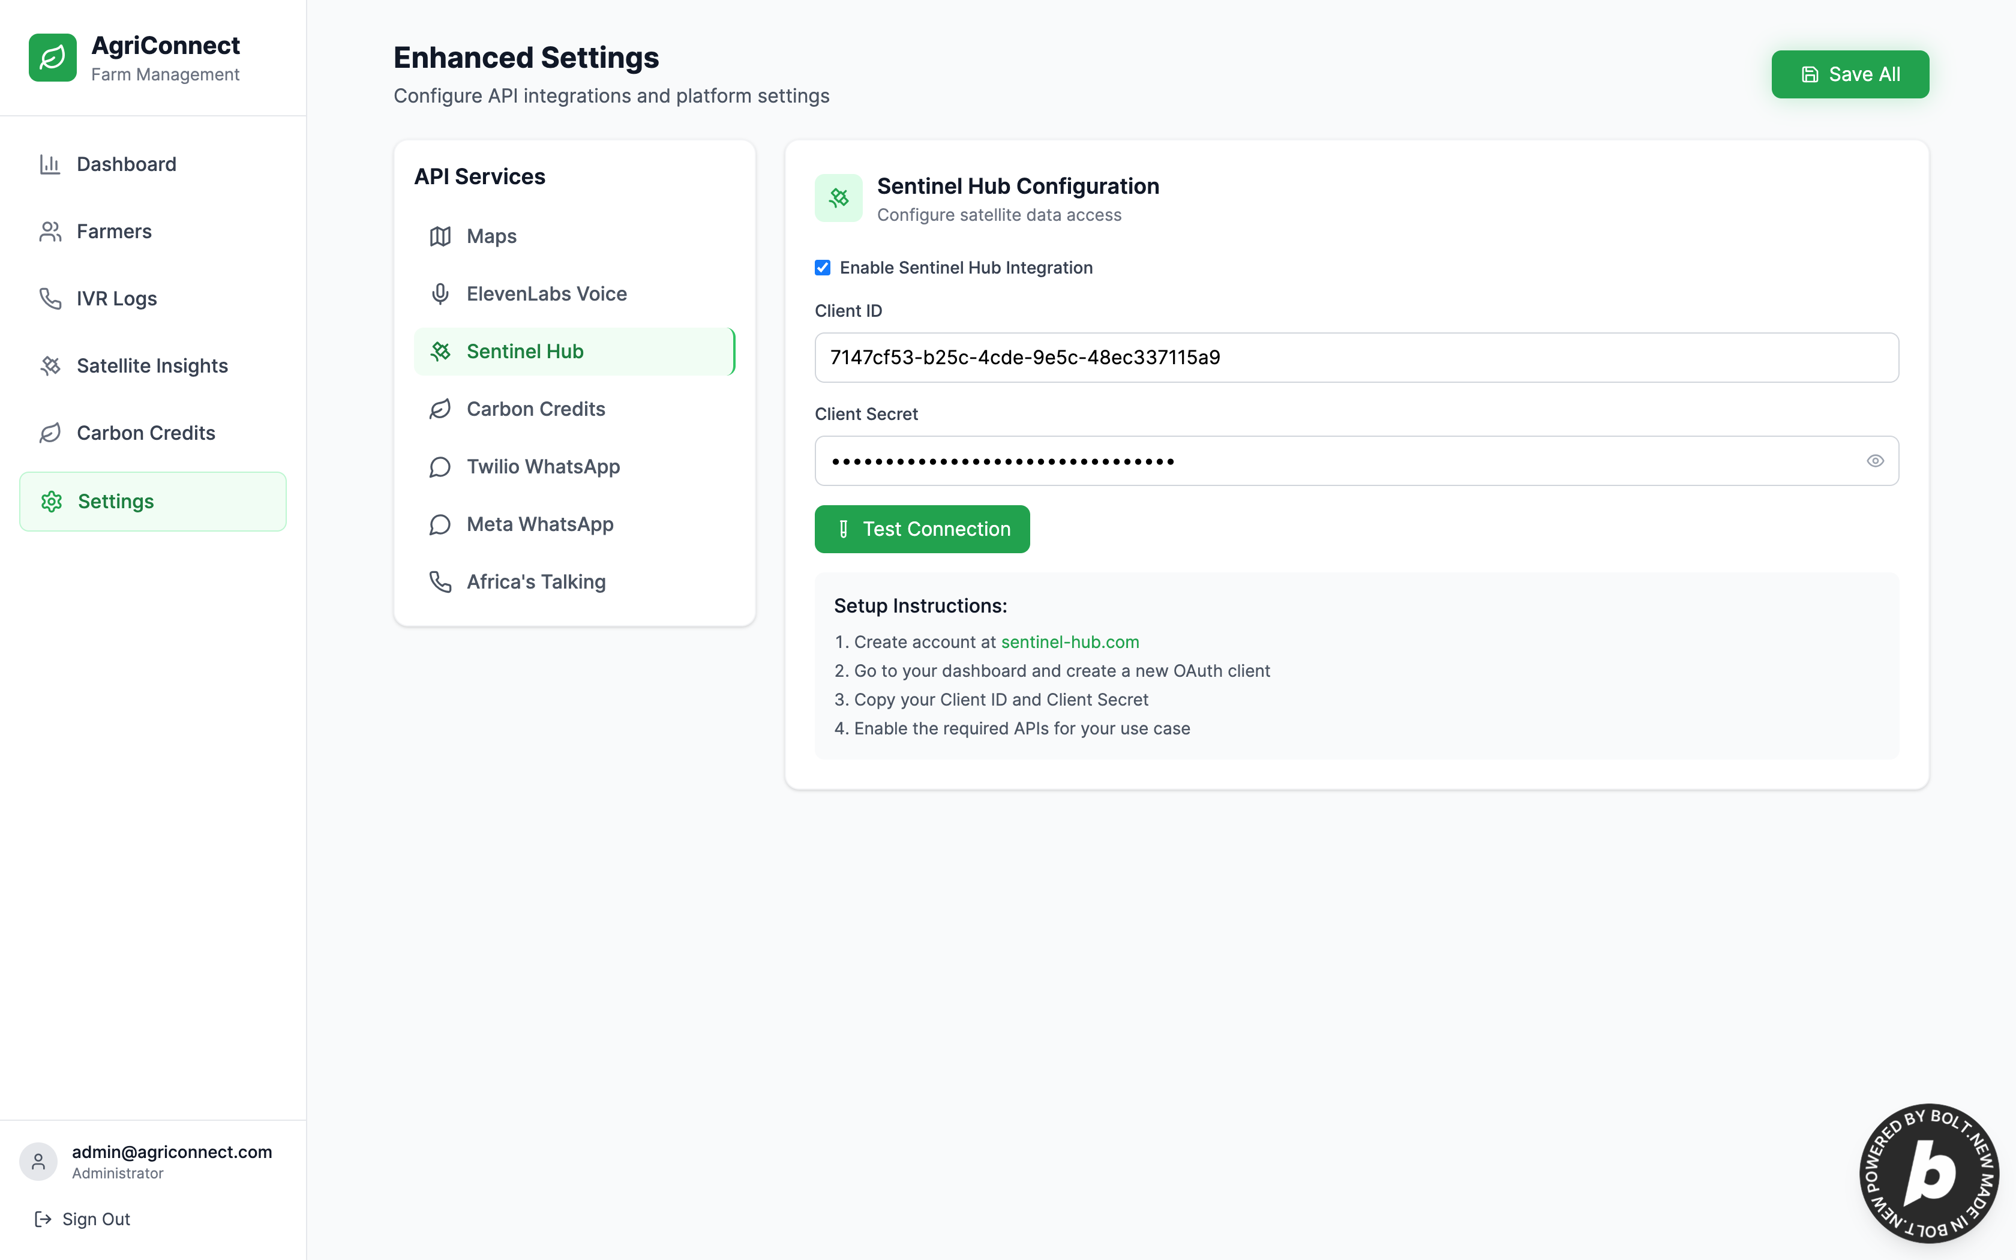Click the AgriConnect leaf logo icon
The height and width of the screenshot is (1260, 2016).
52,58
